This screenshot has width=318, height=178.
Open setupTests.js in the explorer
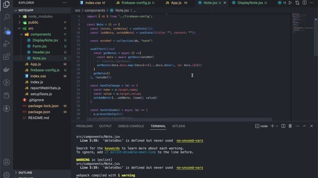42,94
